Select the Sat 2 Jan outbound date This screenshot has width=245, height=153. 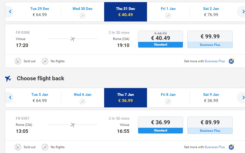point(211,12)
